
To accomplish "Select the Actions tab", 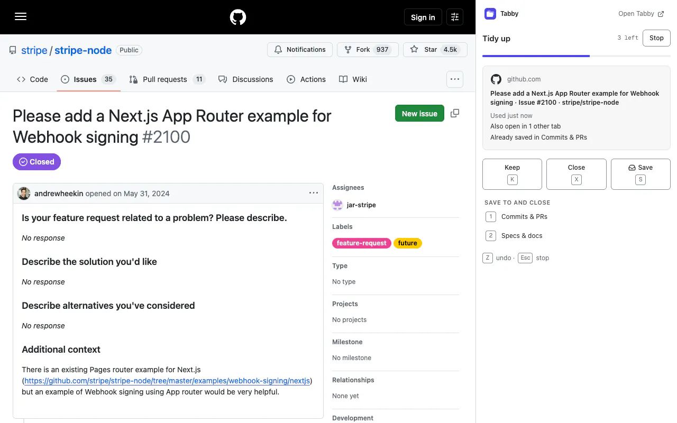I will tap(306, 79).
